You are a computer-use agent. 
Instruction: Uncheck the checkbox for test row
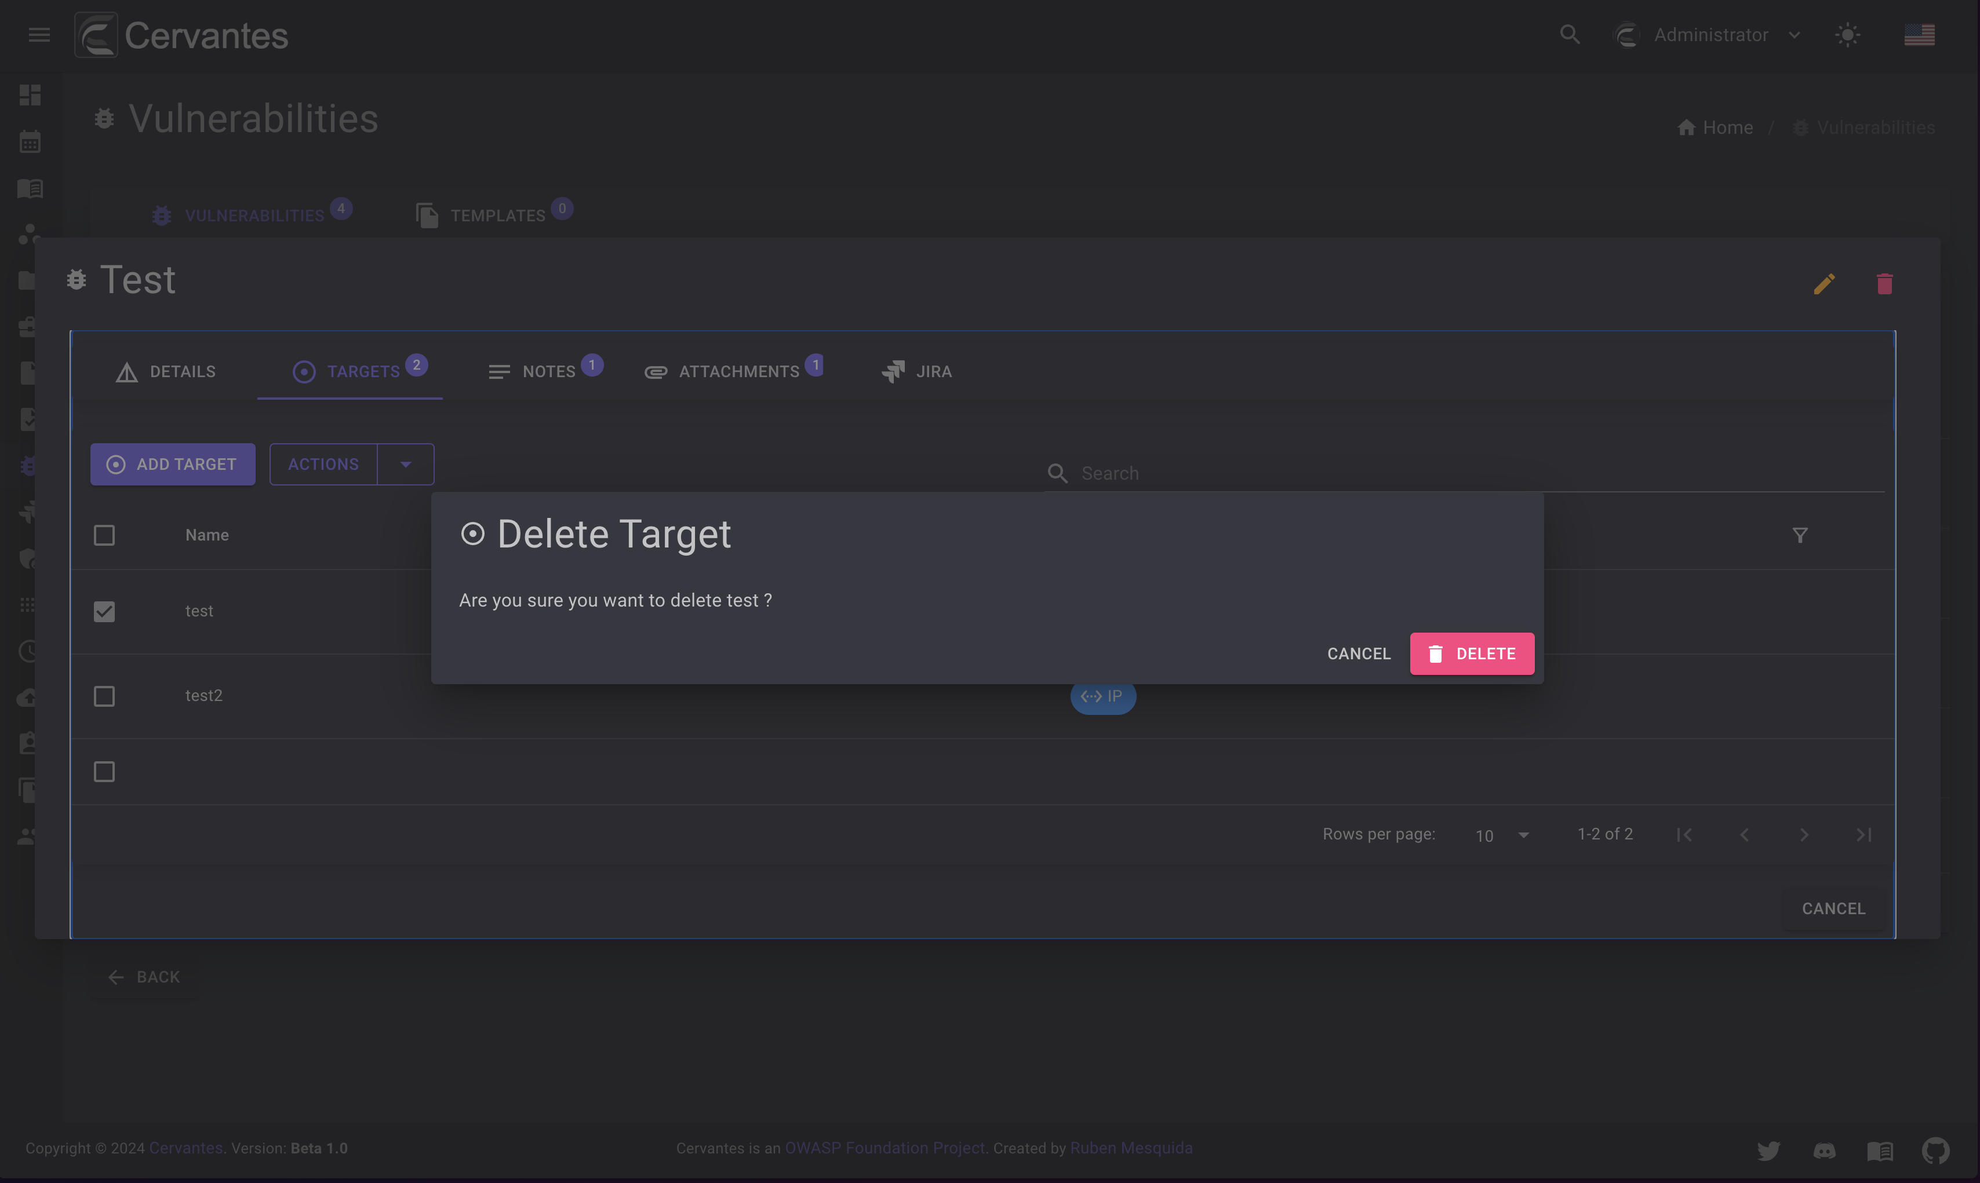(104, 611)
